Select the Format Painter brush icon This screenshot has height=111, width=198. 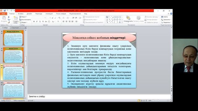coord(9,23)
